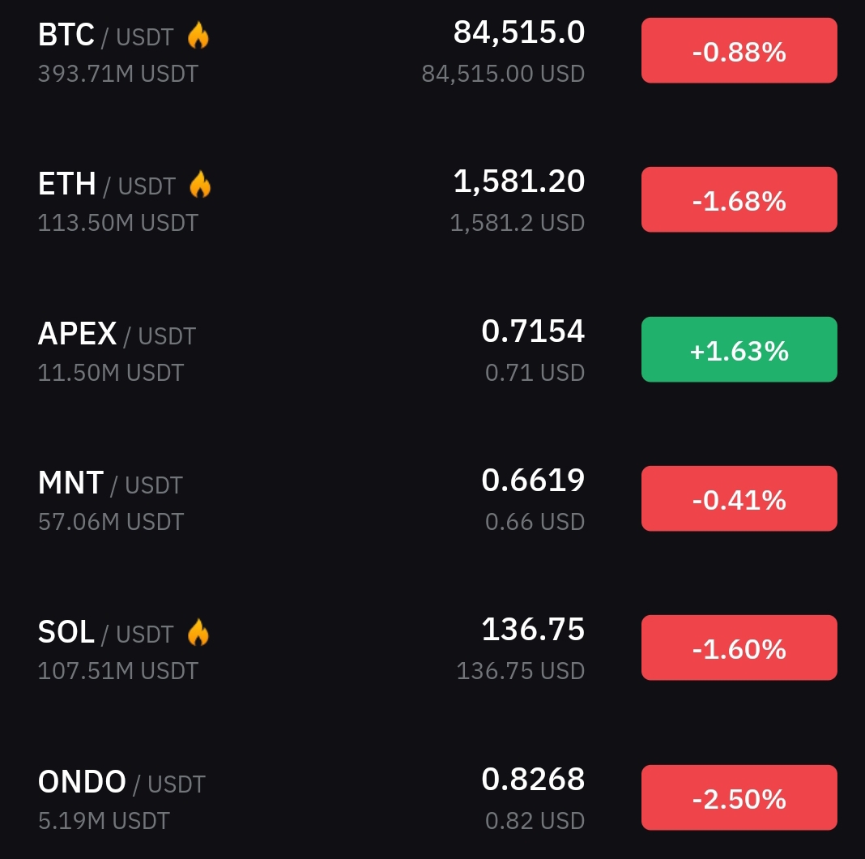Click the ETH price 1,581.20

coord(518,182)
